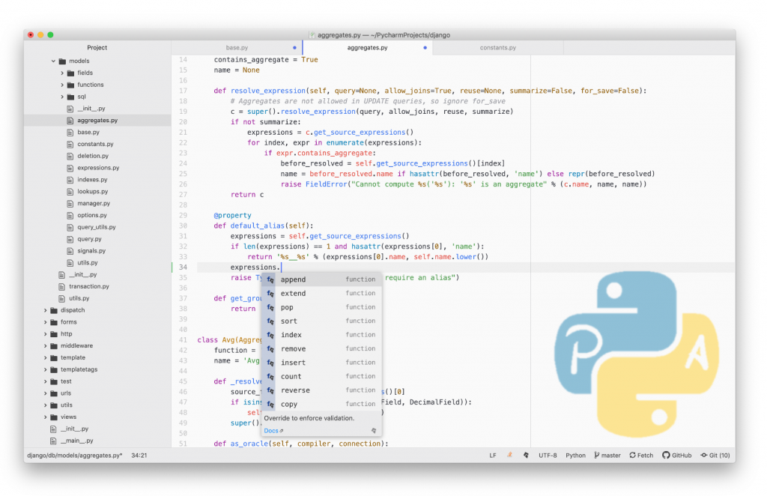767x496 pixels.
Task: Open options.py in the tree
Action: (91, 215)
